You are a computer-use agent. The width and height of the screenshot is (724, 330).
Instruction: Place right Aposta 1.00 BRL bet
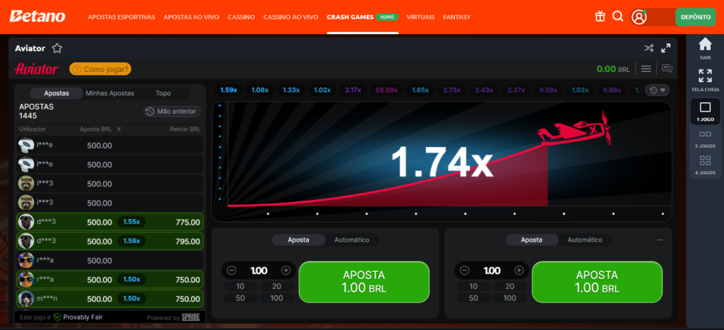pos(597,282)
